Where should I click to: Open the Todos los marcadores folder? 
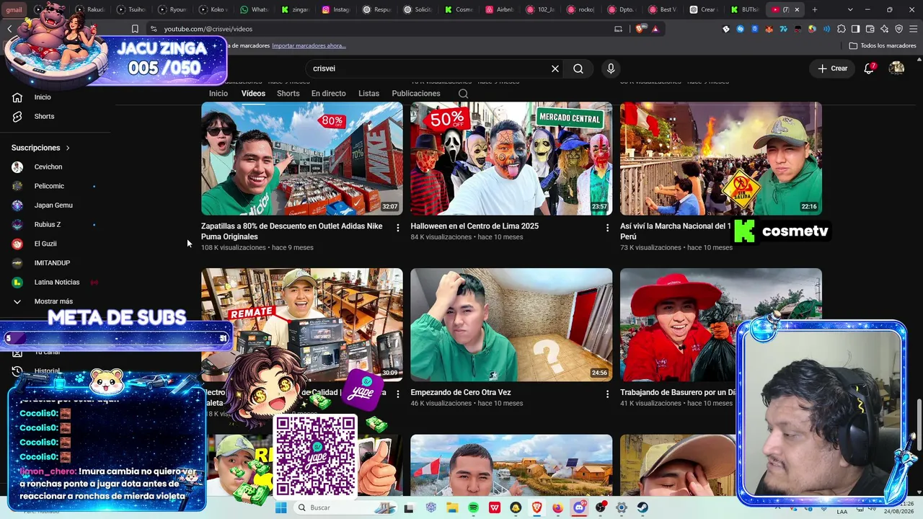[883, 45]
